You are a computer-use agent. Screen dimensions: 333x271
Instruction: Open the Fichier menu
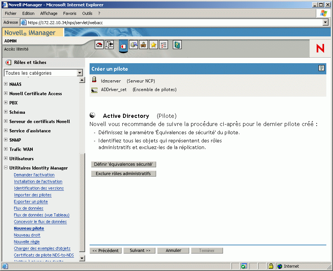10,13
